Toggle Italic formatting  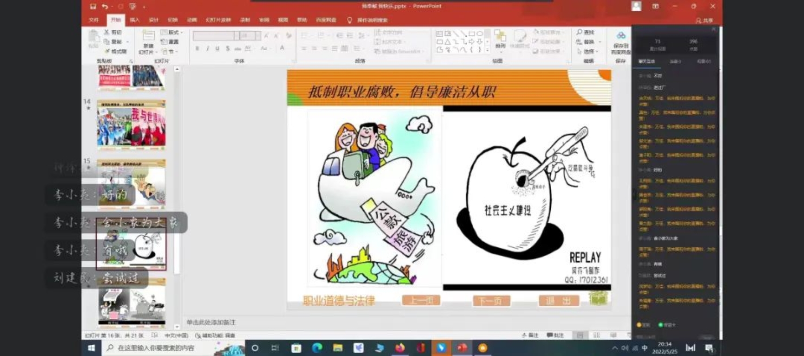(x=207, y=48)
